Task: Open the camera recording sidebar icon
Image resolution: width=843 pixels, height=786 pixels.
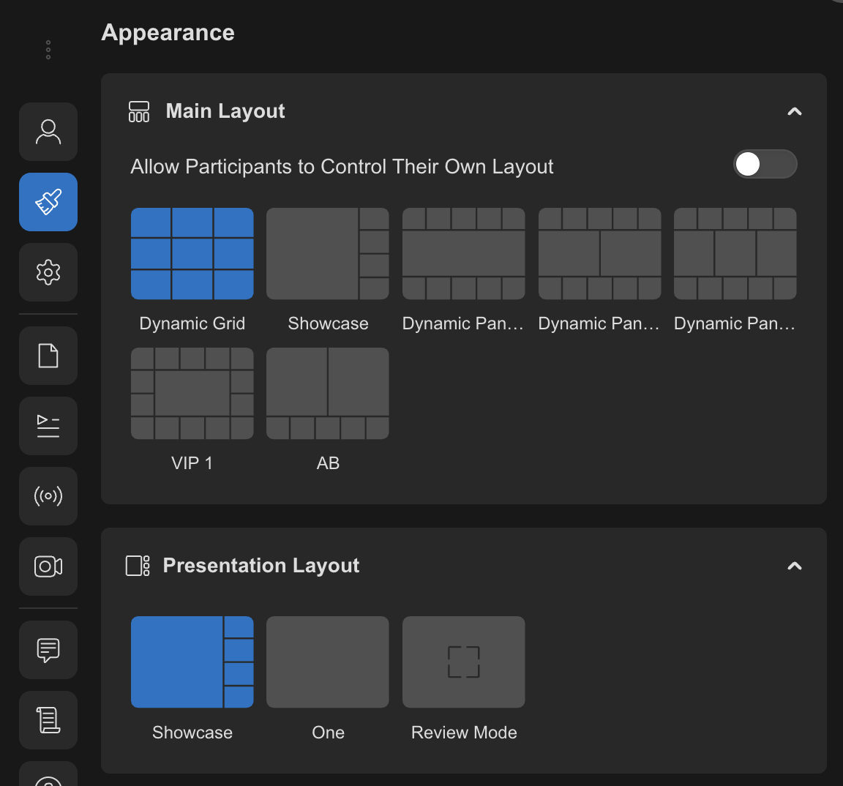Action: 48,566
